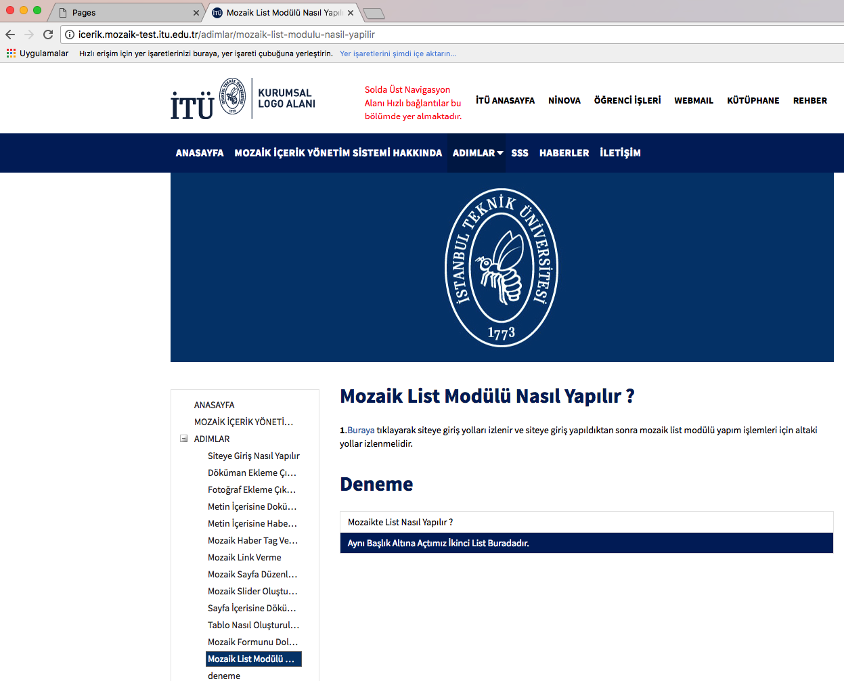
Task: Click the 'Deneme' heading
Action: 376,484
